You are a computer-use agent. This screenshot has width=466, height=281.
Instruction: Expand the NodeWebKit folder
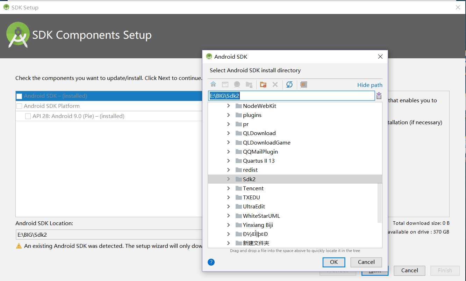[229, 106]
